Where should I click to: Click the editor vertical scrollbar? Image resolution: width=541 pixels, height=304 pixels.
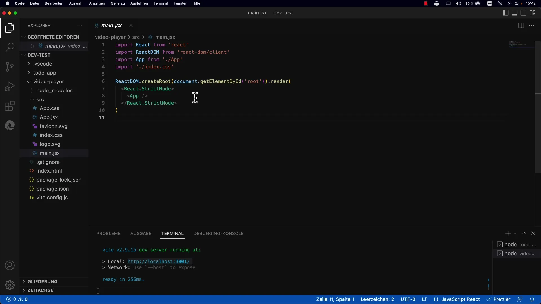[538, 107]
